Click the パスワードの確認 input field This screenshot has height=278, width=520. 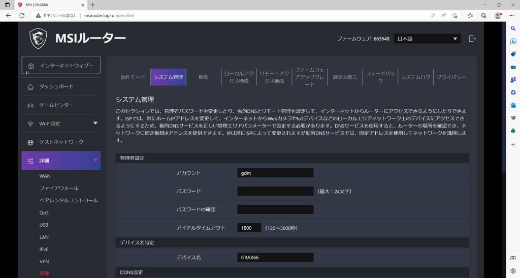275,209
